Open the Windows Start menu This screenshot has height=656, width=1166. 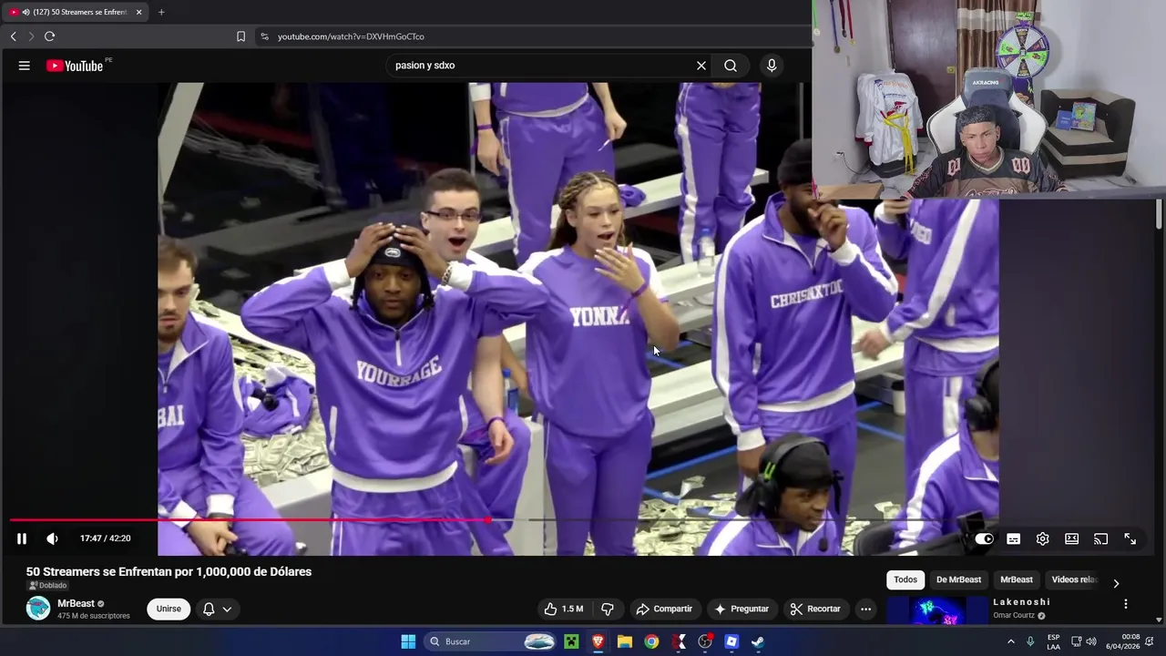coord(408,641)
